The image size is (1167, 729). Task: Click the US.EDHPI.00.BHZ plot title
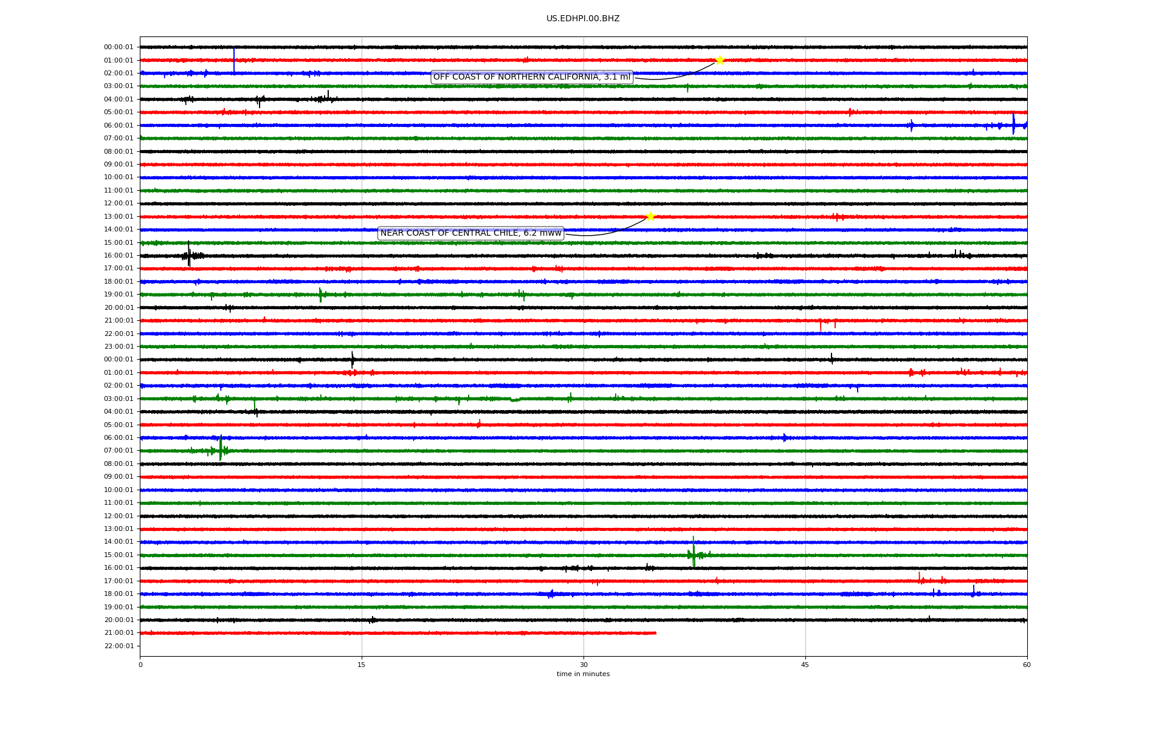tap(582, 19)
